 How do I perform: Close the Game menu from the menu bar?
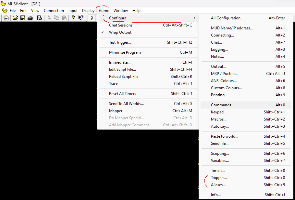pos(104,11)
